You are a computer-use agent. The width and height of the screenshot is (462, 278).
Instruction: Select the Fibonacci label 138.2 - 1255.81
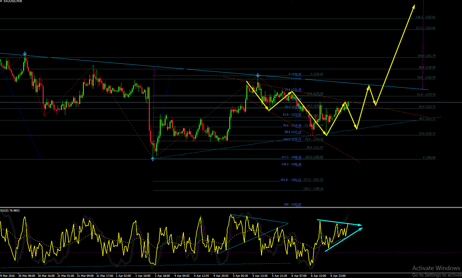click(x=425, y=17)
